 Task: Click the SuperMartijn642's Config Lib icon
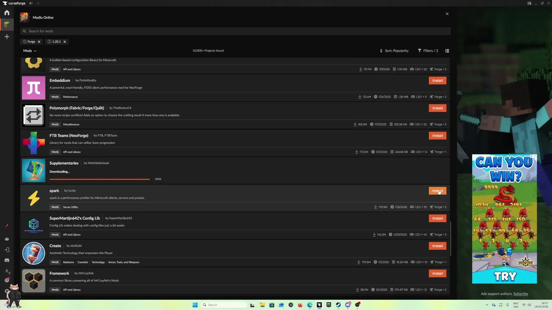pos(34,226)
